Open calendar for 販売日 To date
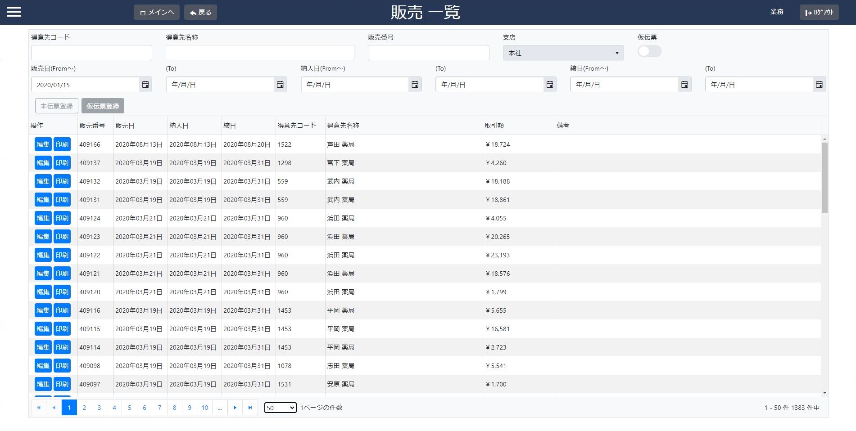This screenshot has height=431, width=856. tap(280, 85)
